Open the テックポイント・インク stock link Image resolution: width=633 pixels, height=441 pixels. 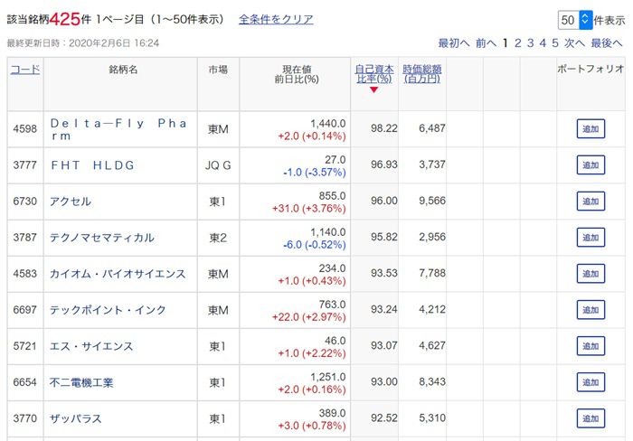coord(108,310)
